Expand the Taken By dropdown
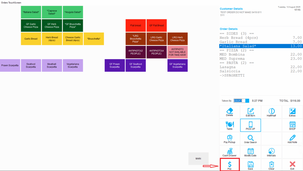This screenshot has width=303, height=171. 247,101
